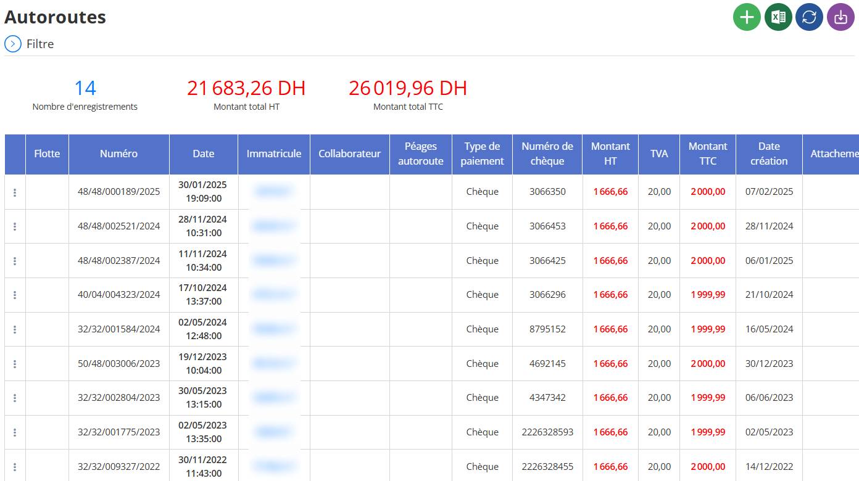
Task: Click cheque number 2226328455
Action: tap(547, 467)
